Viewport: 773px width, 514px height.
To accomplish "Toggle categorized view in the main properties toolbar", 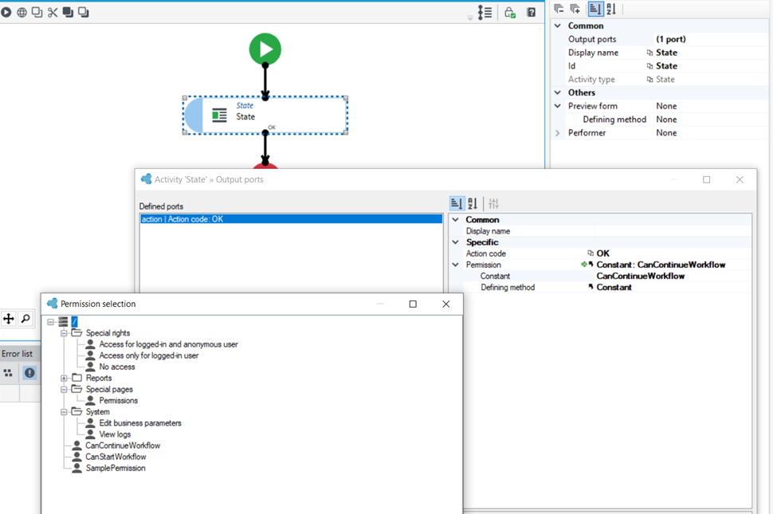I will tap(595, 9).
